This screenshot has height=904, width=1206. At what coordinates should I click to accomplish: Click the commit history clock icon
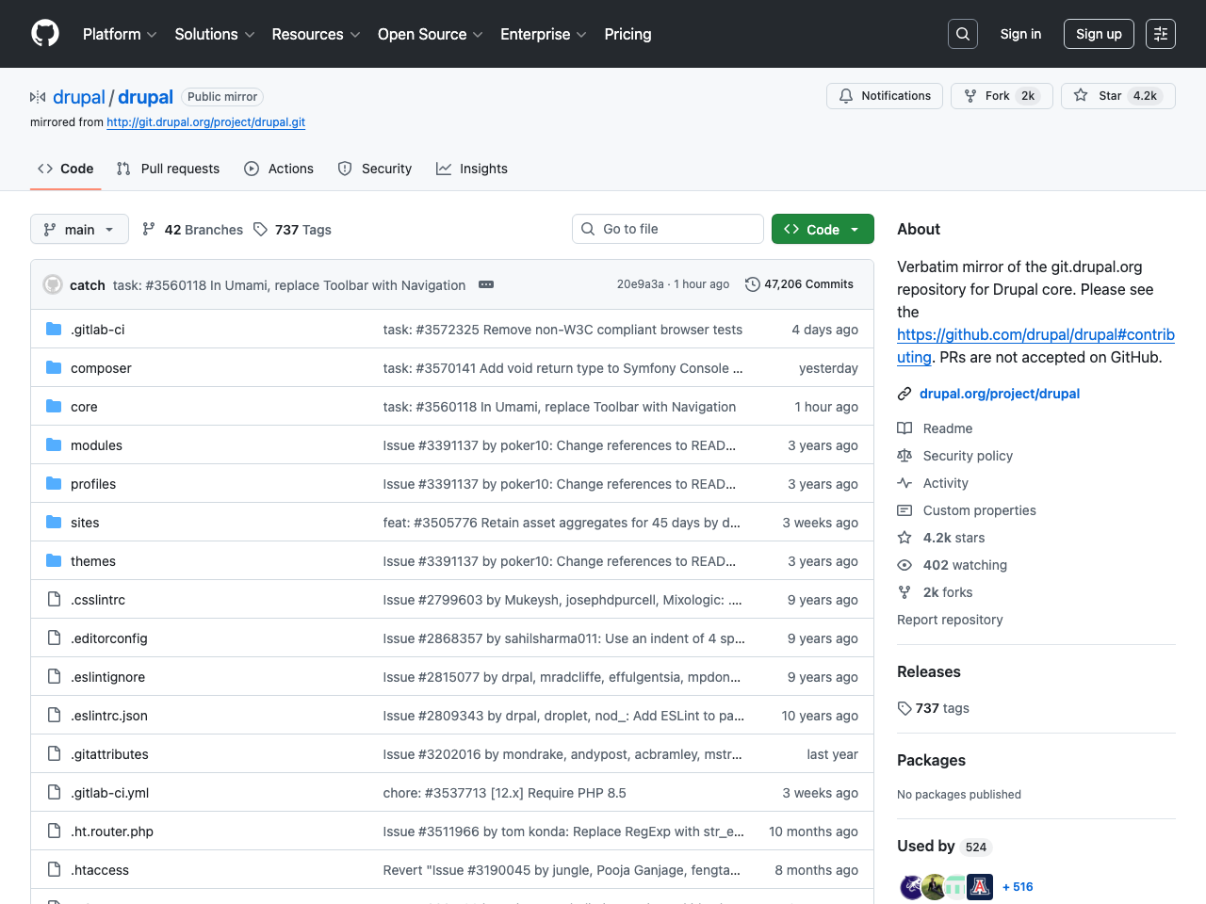coord(752,283)
